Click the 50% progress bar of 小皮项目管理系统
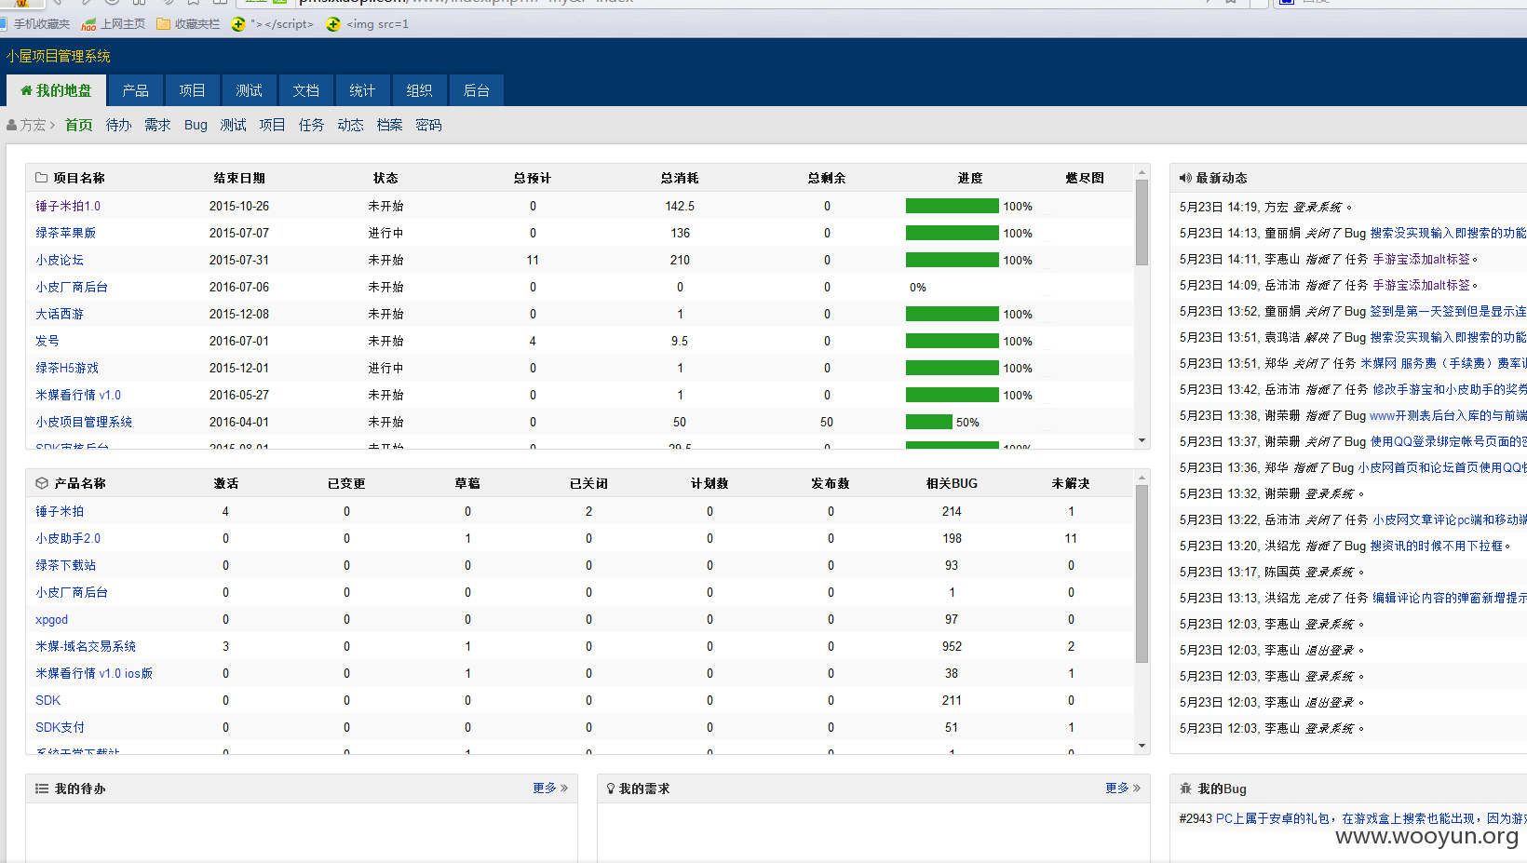This screenshot has height=863, width=1527. click(x=929, y=422)
